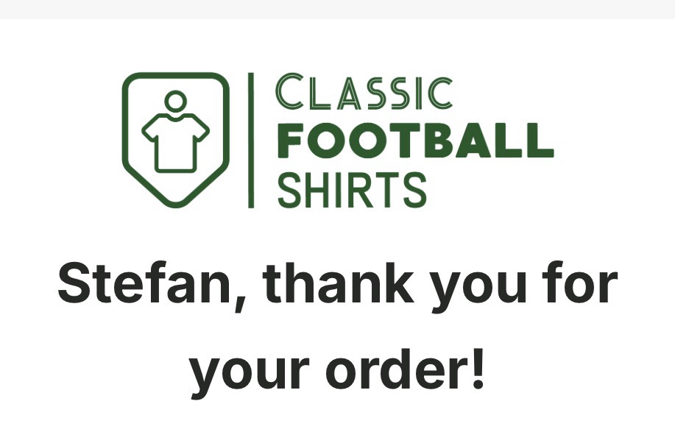The image size is (675, 443).
Task: Click the vertical divider line in the logo
Action: click(251, 140)
